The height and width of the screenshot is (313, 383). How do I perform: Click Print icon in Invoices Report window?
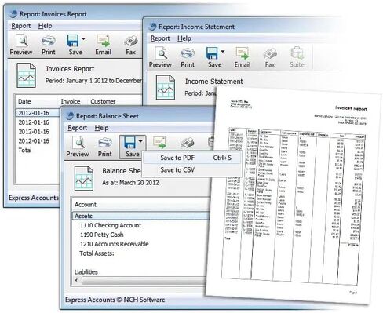49,45
